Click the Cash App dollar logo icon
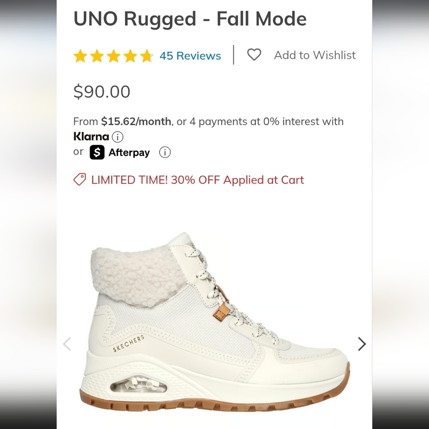The height and width of the screenshot is (429, 429). tap(97, 152)
